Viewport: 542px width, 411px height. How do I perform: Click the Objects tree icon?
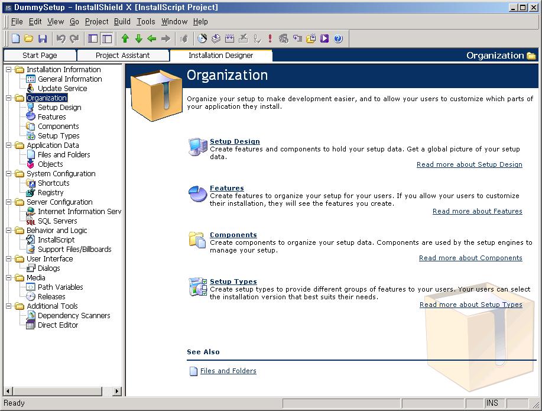coord(31,164)
